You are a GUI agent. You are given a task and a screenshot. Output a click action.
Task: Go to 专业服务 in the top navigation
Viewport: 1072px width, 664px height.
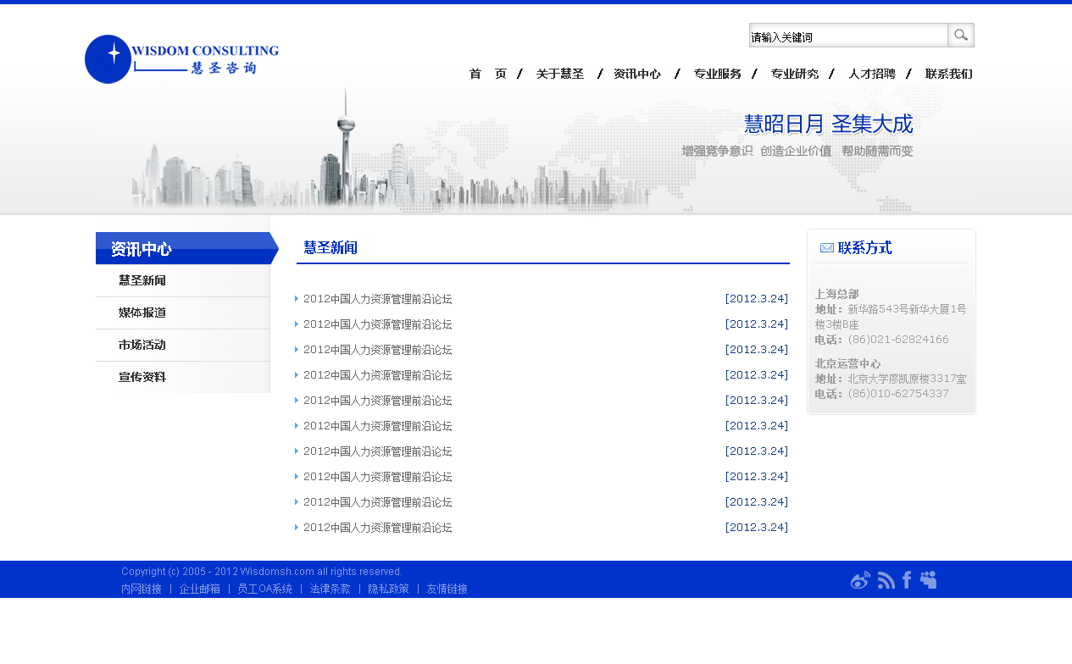pyautogui.click(x=717, y=75)
